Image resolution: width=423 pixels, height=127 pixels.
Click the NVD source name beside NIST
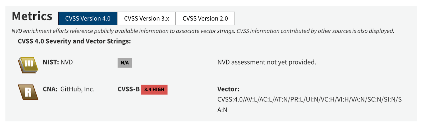tap(67, 62)
